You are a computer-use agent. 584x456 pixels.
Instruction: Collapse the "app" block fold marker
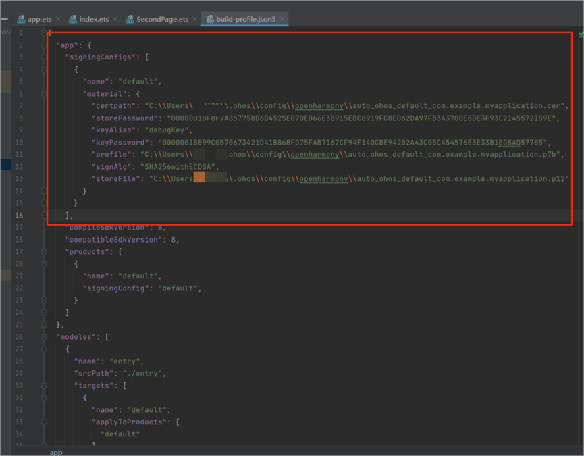(x=44, y=45)
